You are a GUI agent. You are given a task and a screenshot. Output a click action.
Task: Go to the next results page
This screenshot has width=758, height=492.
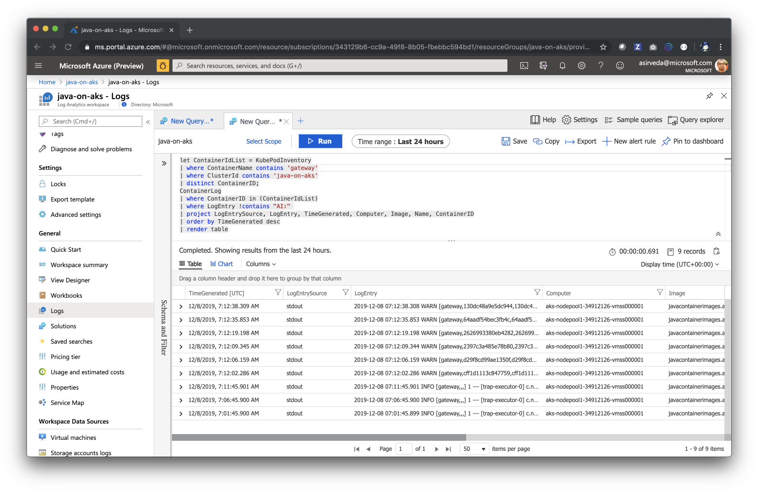click(436, 449)
